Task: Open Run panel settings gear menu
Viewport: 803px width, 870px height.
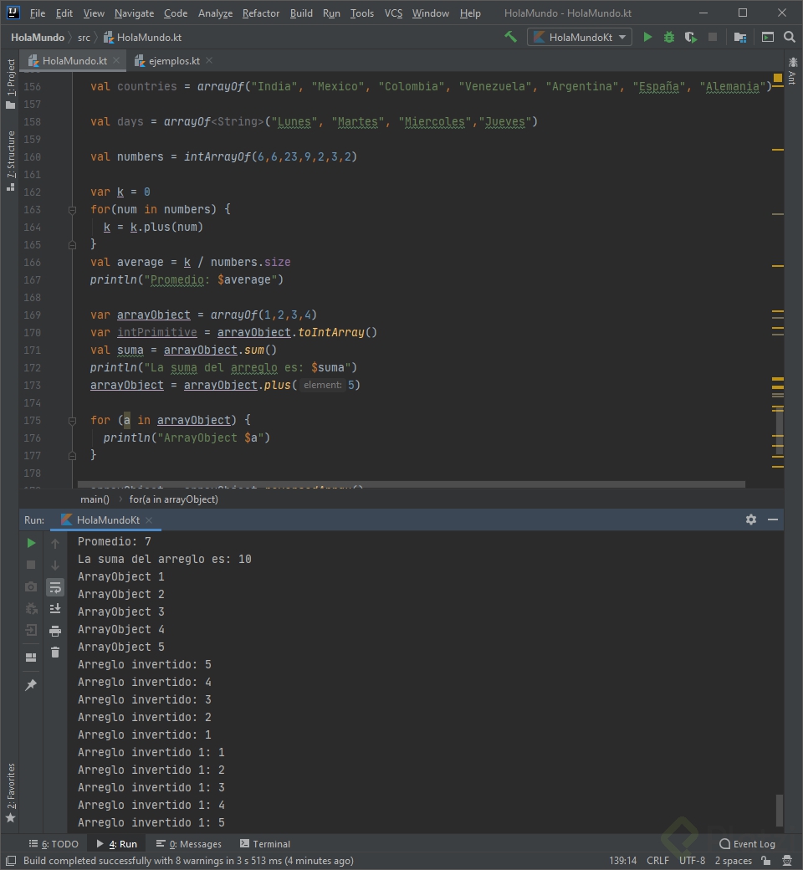Action: 750,519
